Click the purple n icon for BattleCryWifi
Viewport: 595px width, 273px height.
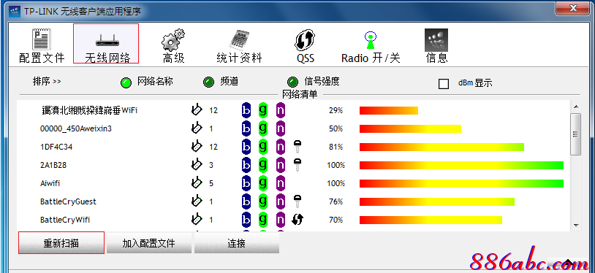(281, 220)
